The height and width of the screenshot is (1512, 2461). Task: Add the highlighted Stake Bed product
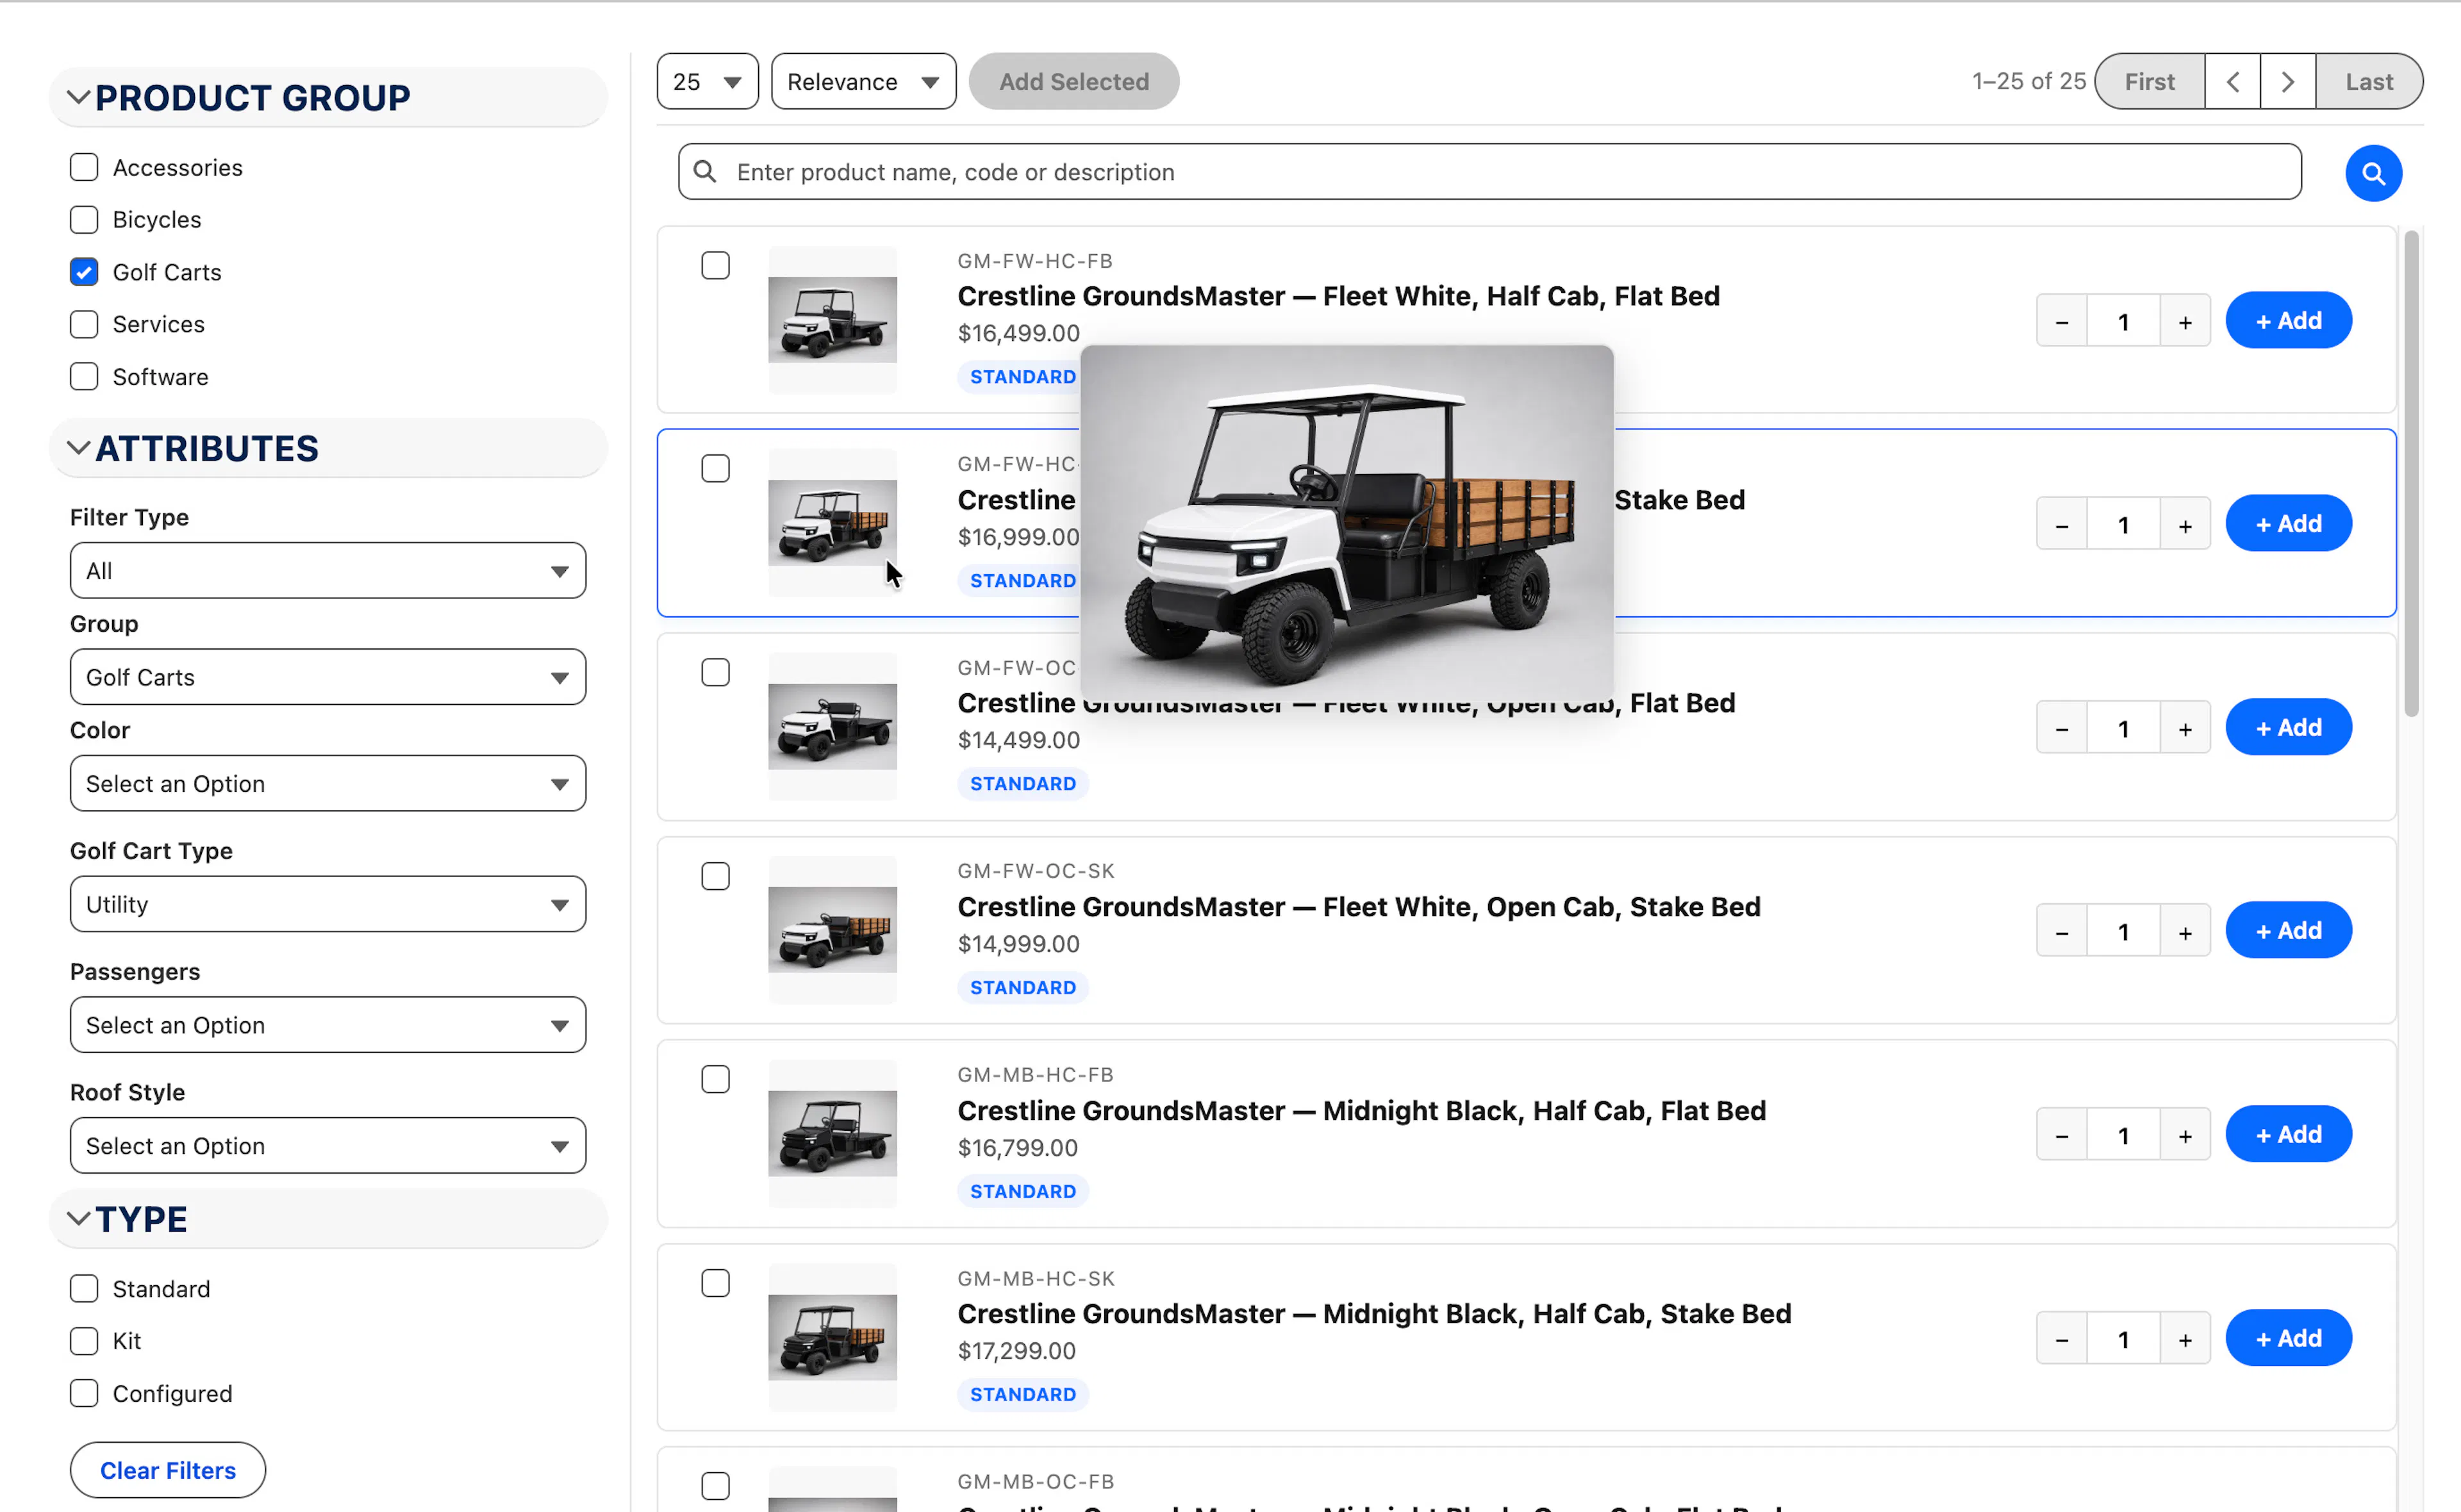tap(2288, 524)
